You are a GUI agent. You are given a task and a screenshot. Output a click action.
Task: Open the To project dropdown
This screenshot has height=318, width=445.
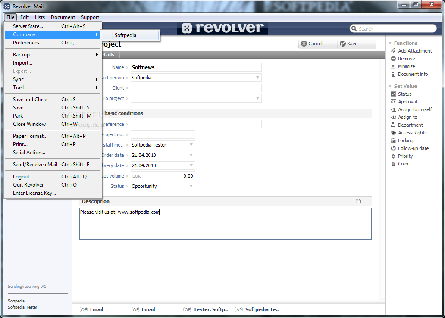(x=257, y=98)
